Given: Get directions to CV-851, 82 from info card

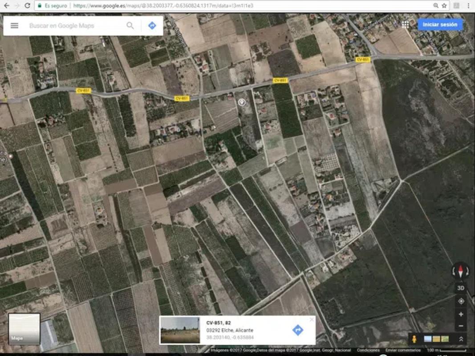Looking at the screenshot, I should [x=297, y=330].
